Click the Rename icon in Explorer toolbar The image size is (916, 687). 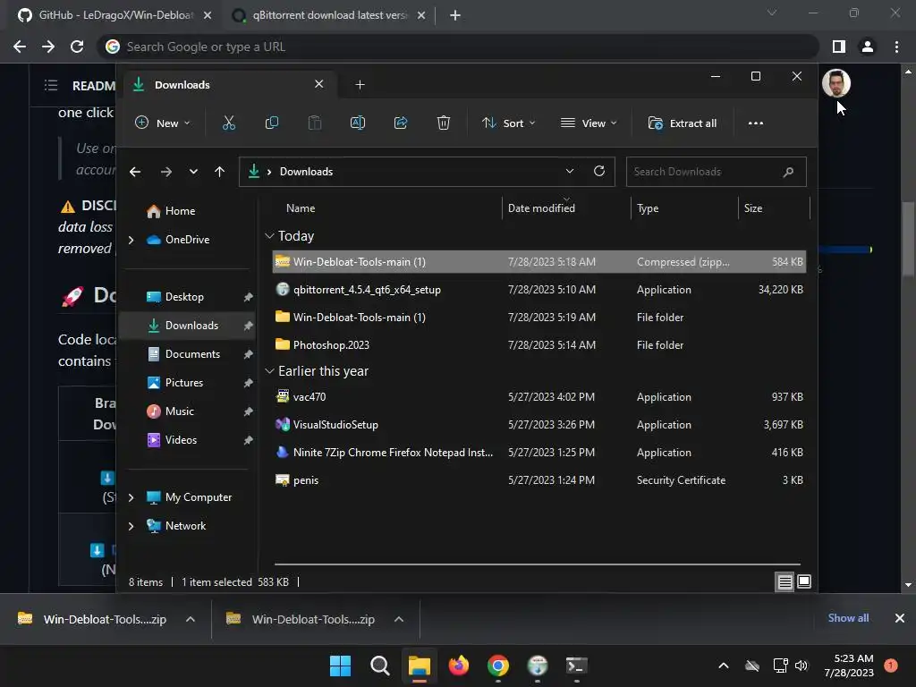click(x=358, y=123)
